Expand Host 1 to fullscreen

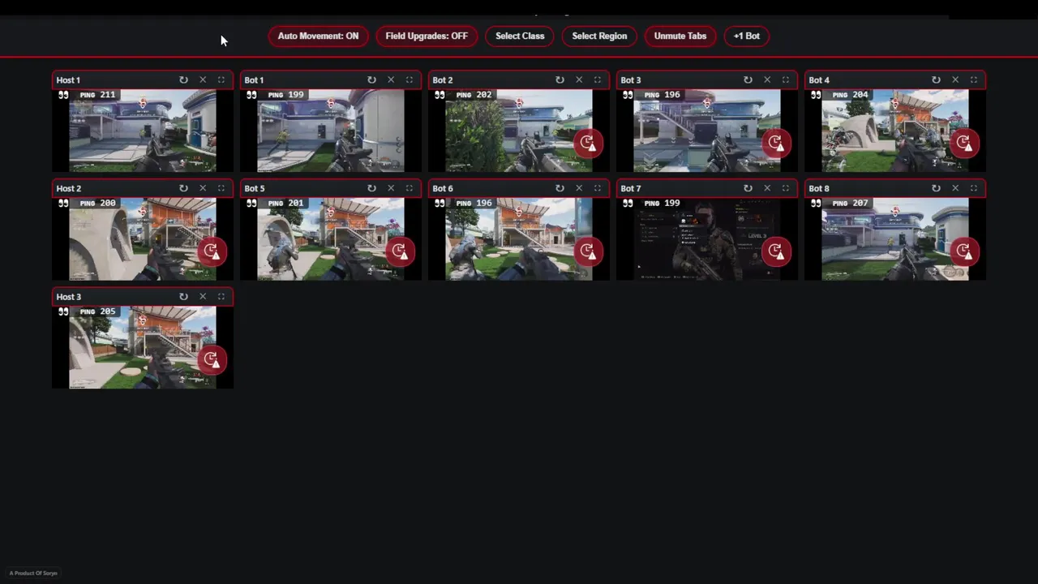click(221, 79)
